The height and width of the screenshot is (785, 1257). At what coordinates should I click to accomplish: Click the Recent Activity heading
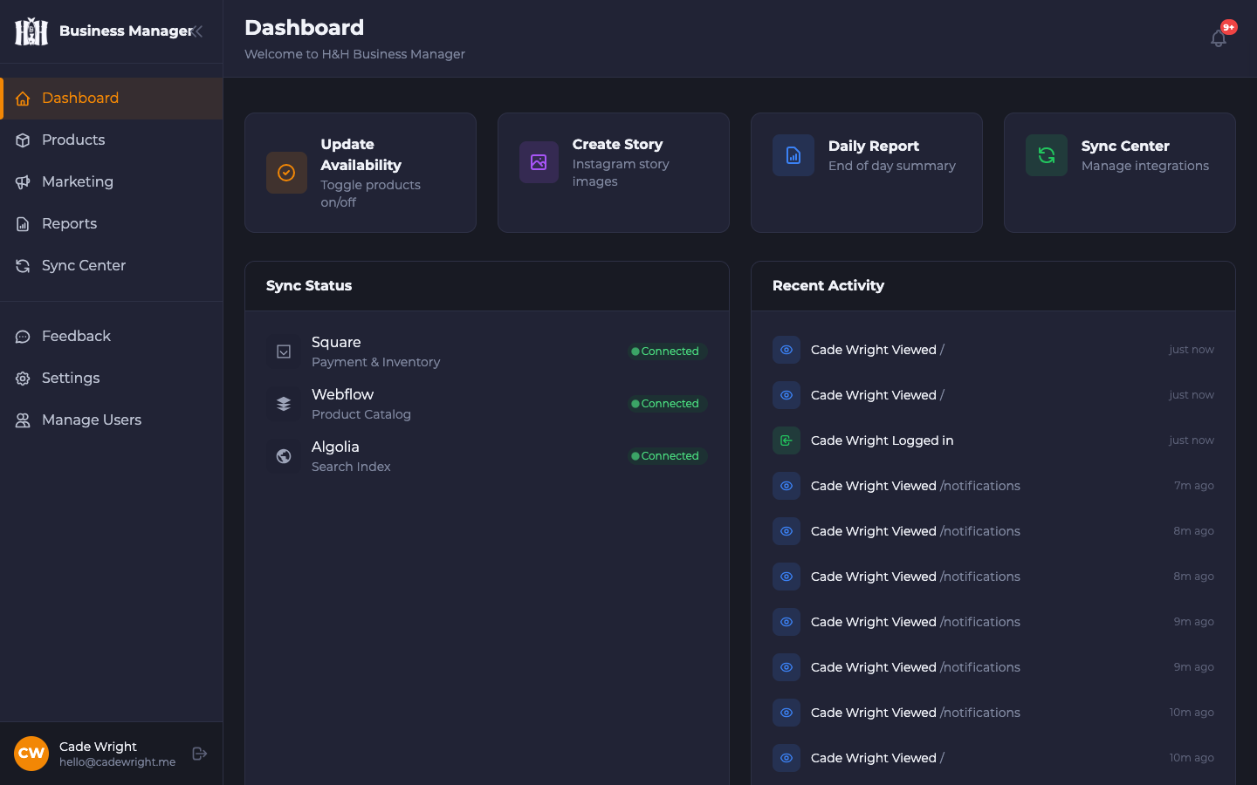828,286
